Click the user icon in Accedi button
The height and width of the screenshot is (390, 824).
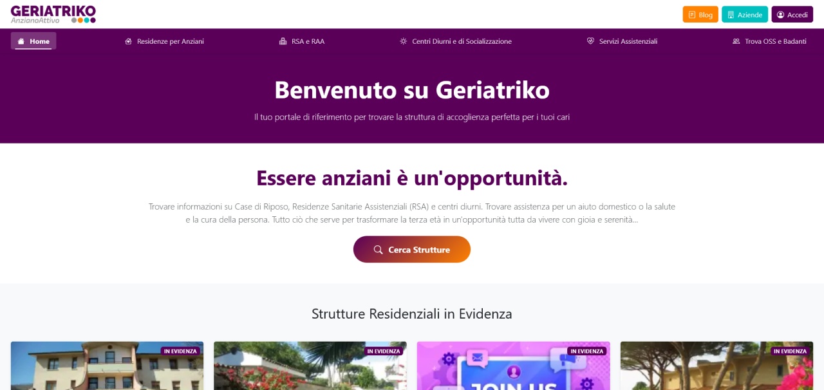tap(780, 15)
